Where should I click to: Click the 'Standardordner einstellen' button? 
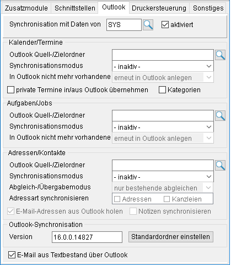point(171,237)
